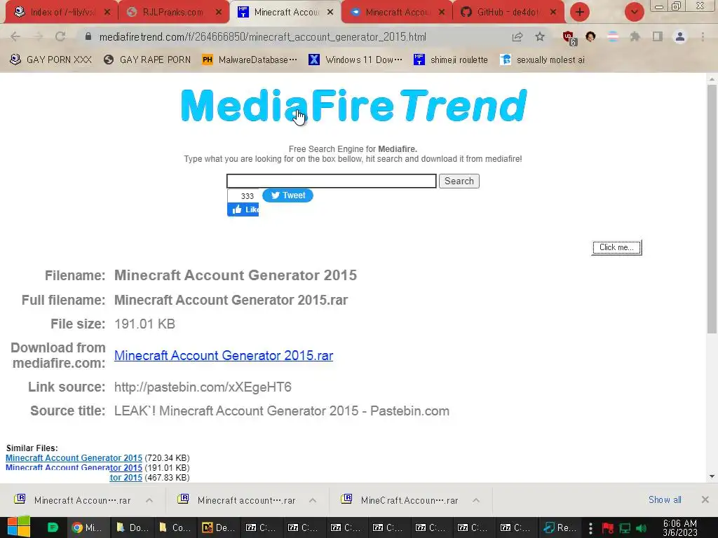Click the padlock site info icon
718x538 pixels.
click(x=88, y=36)
